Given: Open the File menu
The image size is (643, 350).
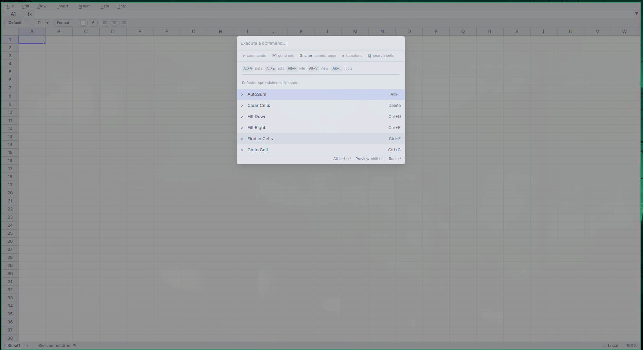Looking at the screenshot, I should pyautogui.click(x=10, y=6).
